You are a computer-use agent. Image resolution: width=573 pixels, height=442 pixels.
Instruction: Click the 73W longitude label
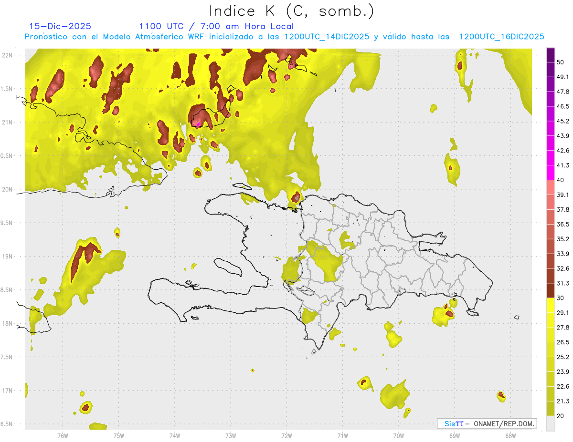[x=231, y=435]
